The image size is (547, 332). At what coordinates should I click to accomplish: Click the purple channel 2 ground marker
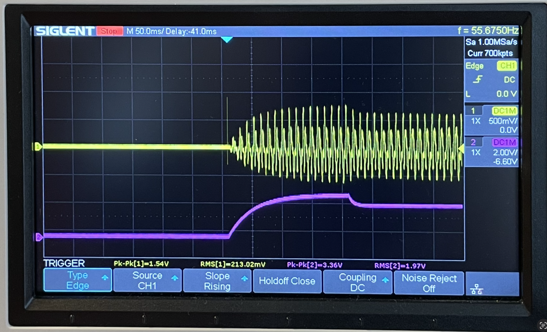tap(39, 237)
